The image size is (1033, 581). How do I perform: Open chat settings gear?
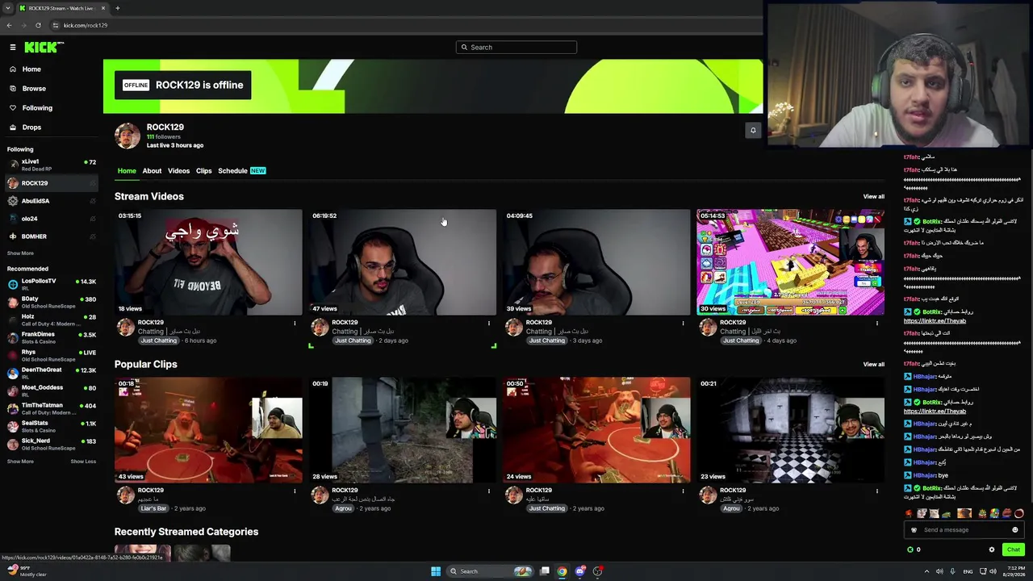(x=992, y=550)
